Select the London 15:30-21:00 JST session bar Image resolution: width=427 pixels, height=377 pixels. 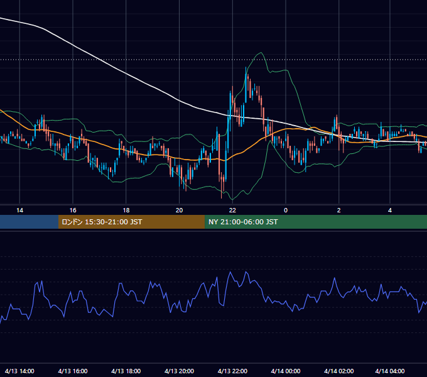coord(131,222)
